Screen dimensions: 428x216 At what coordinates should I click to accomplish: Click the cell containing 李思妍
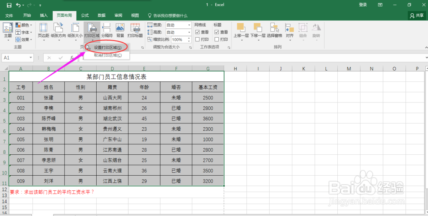click(49, 160)
